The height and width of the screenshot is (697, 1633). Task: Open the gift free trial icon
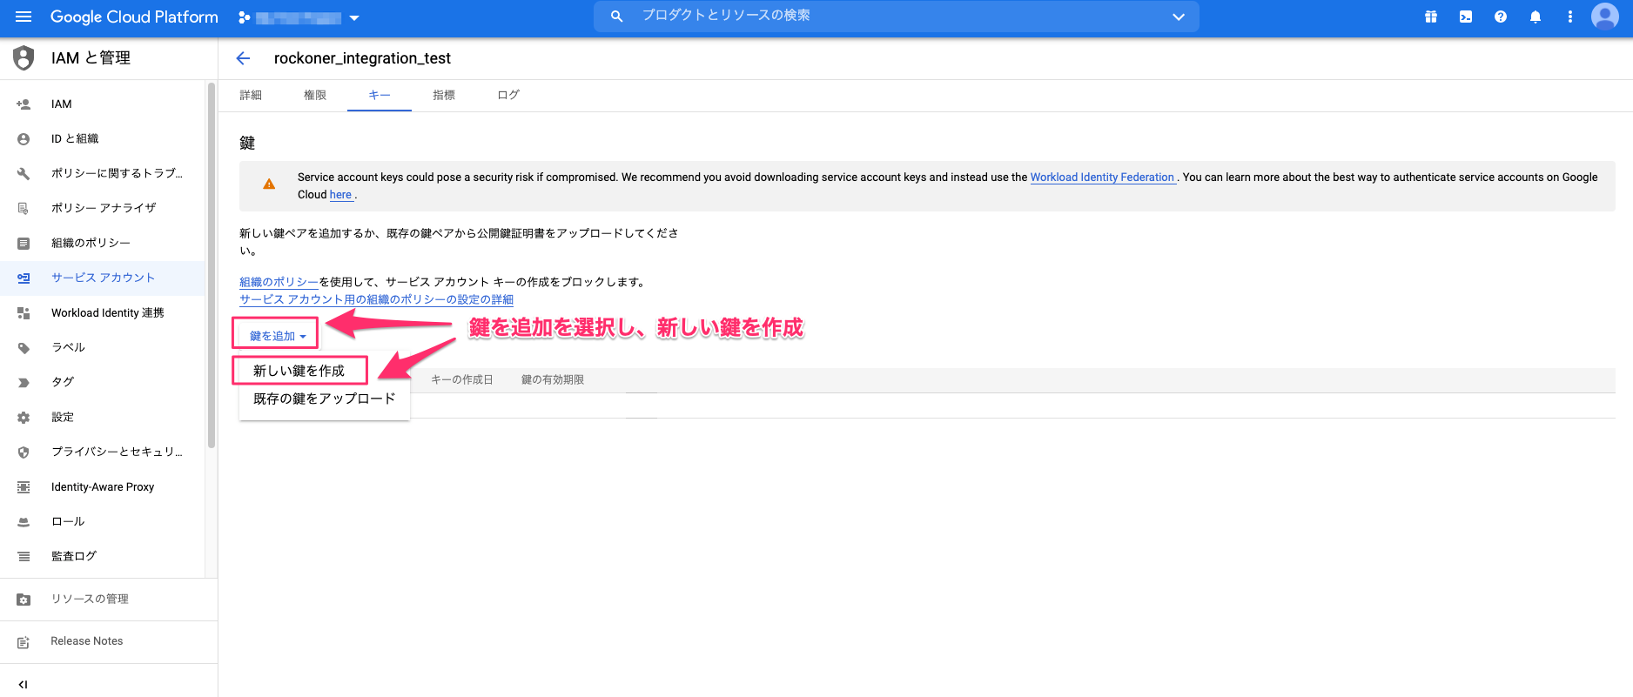(1431, 17)
